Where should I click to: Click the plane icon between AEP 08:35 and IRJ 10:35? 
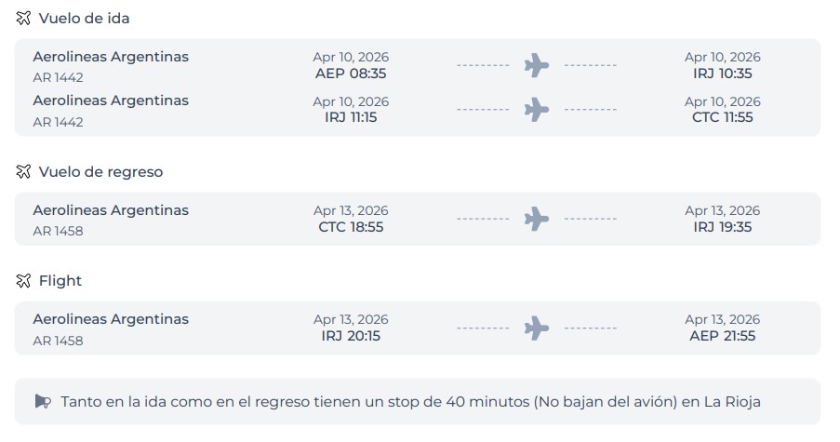[537, 65]
